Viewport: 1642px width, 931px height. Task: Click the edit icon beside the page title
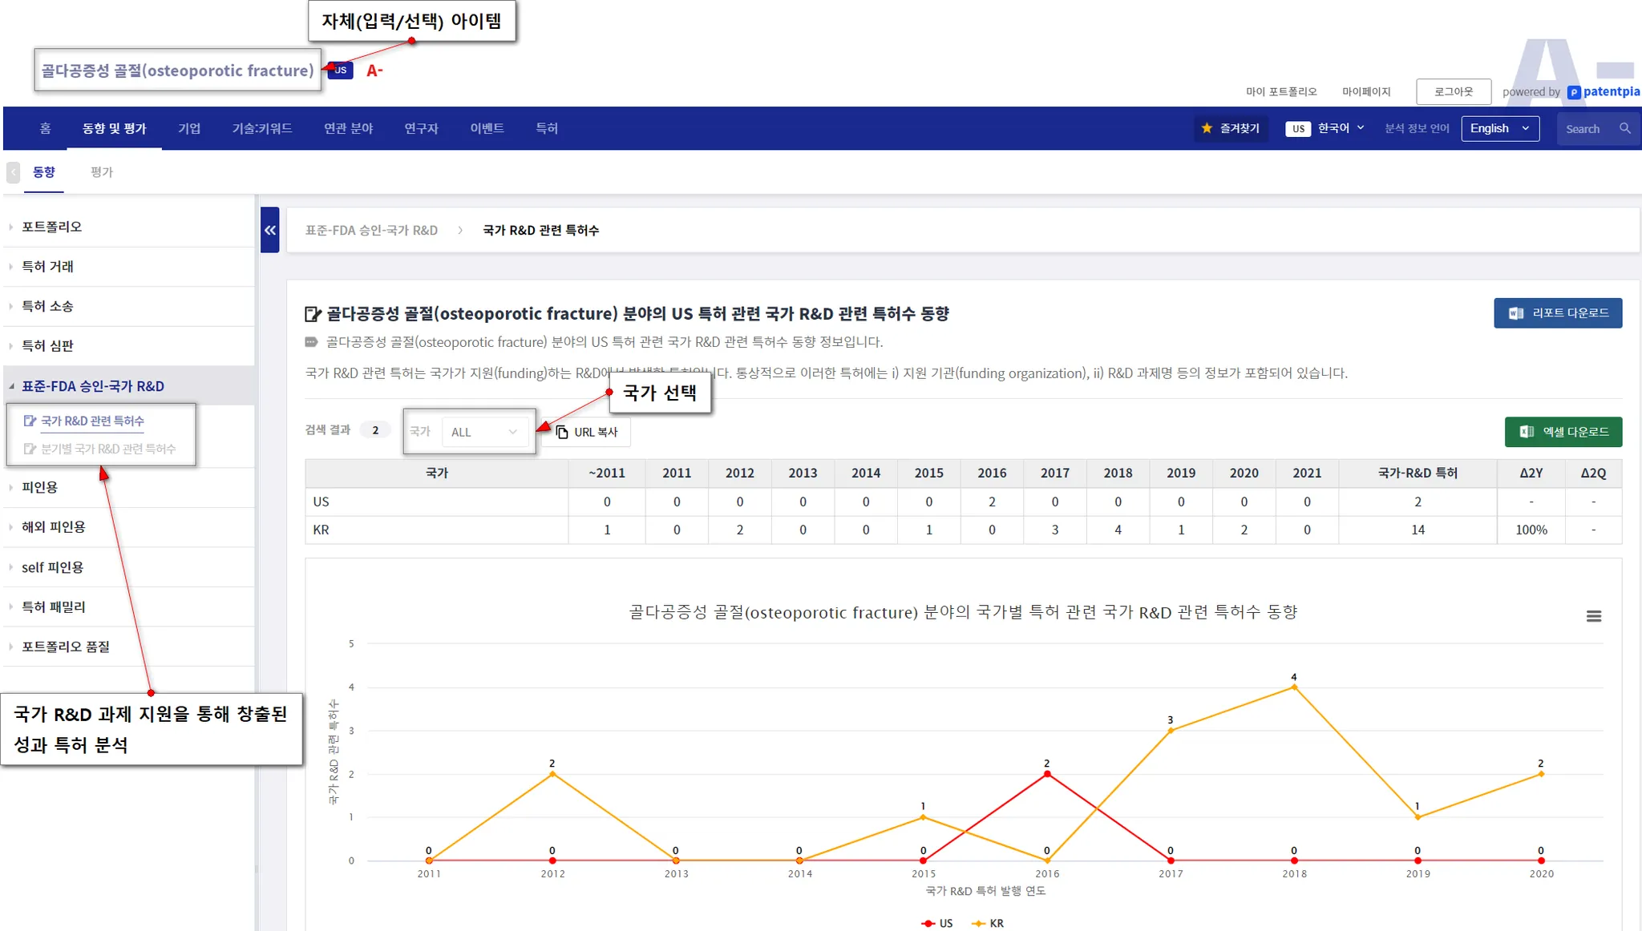coord(313,314)
